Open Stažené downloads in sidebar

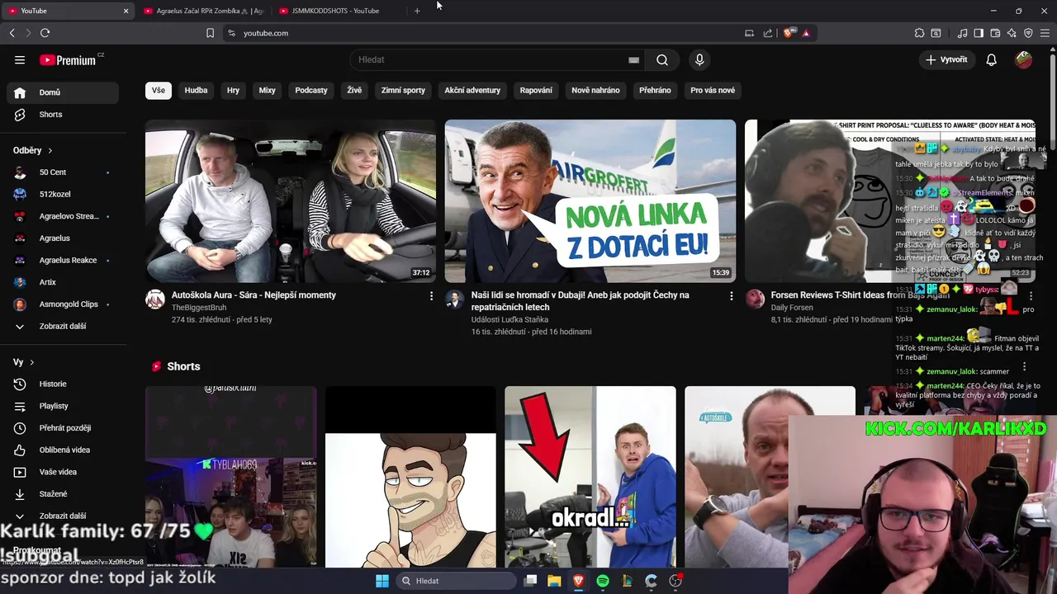point(63,494)
